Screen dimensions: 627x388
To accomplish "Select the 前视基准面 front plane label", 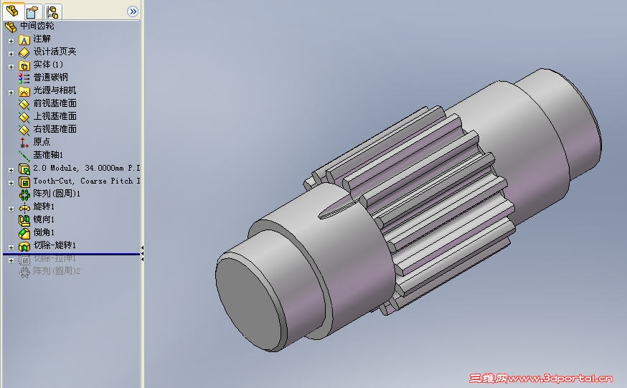I will coord(55,103).
